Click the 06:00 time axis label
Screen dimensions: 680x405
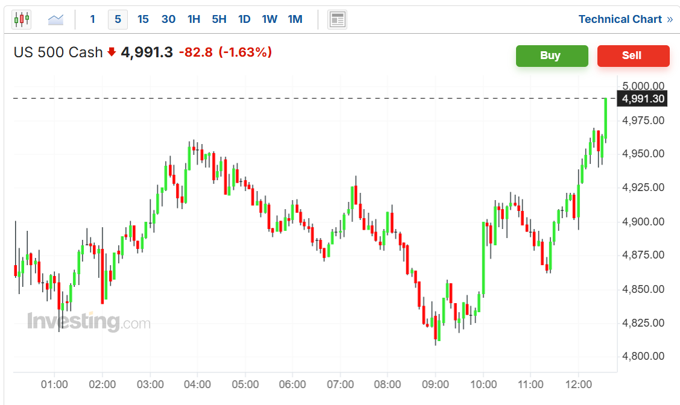pyautogui.click(x=292, y=385)
